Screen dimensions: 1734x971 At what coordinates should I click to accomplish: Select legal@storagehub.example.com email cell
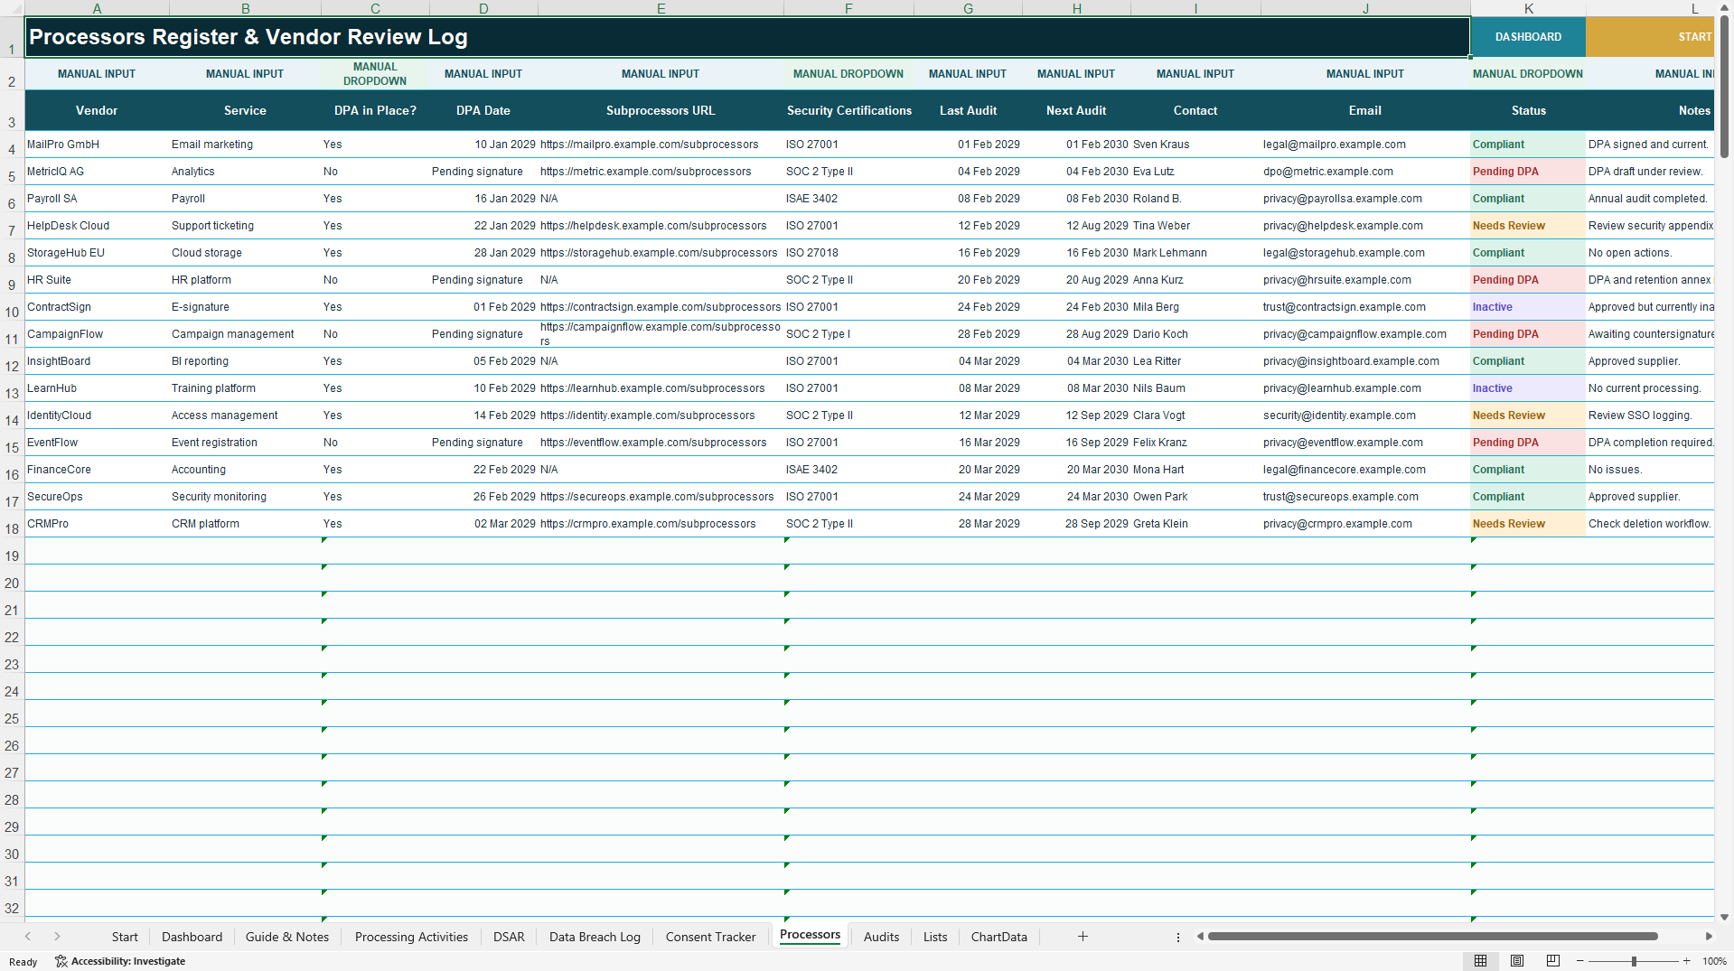click(x=1365, y=253)
